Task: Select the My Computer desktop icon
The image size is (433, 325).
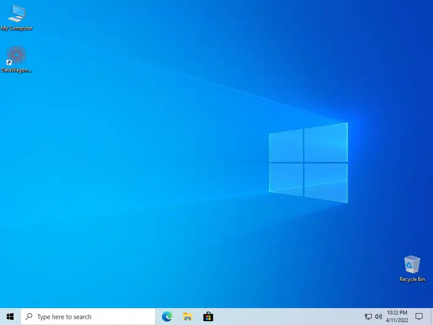Action: [x=16, y=17]
